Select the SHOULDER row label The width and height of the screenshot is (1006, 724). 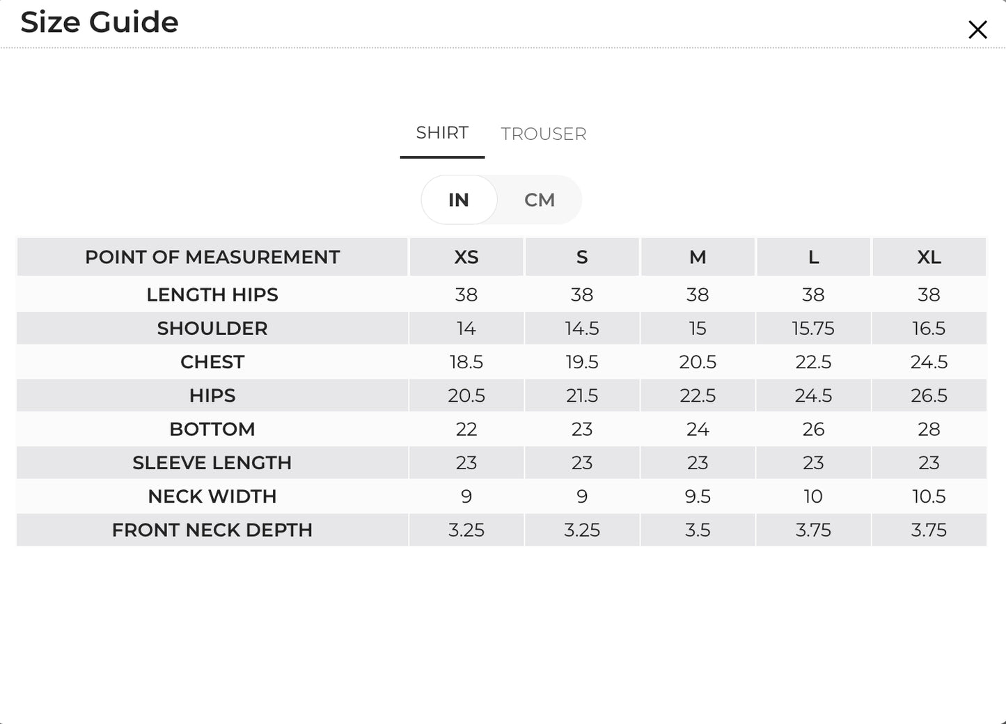coord(212,328)
